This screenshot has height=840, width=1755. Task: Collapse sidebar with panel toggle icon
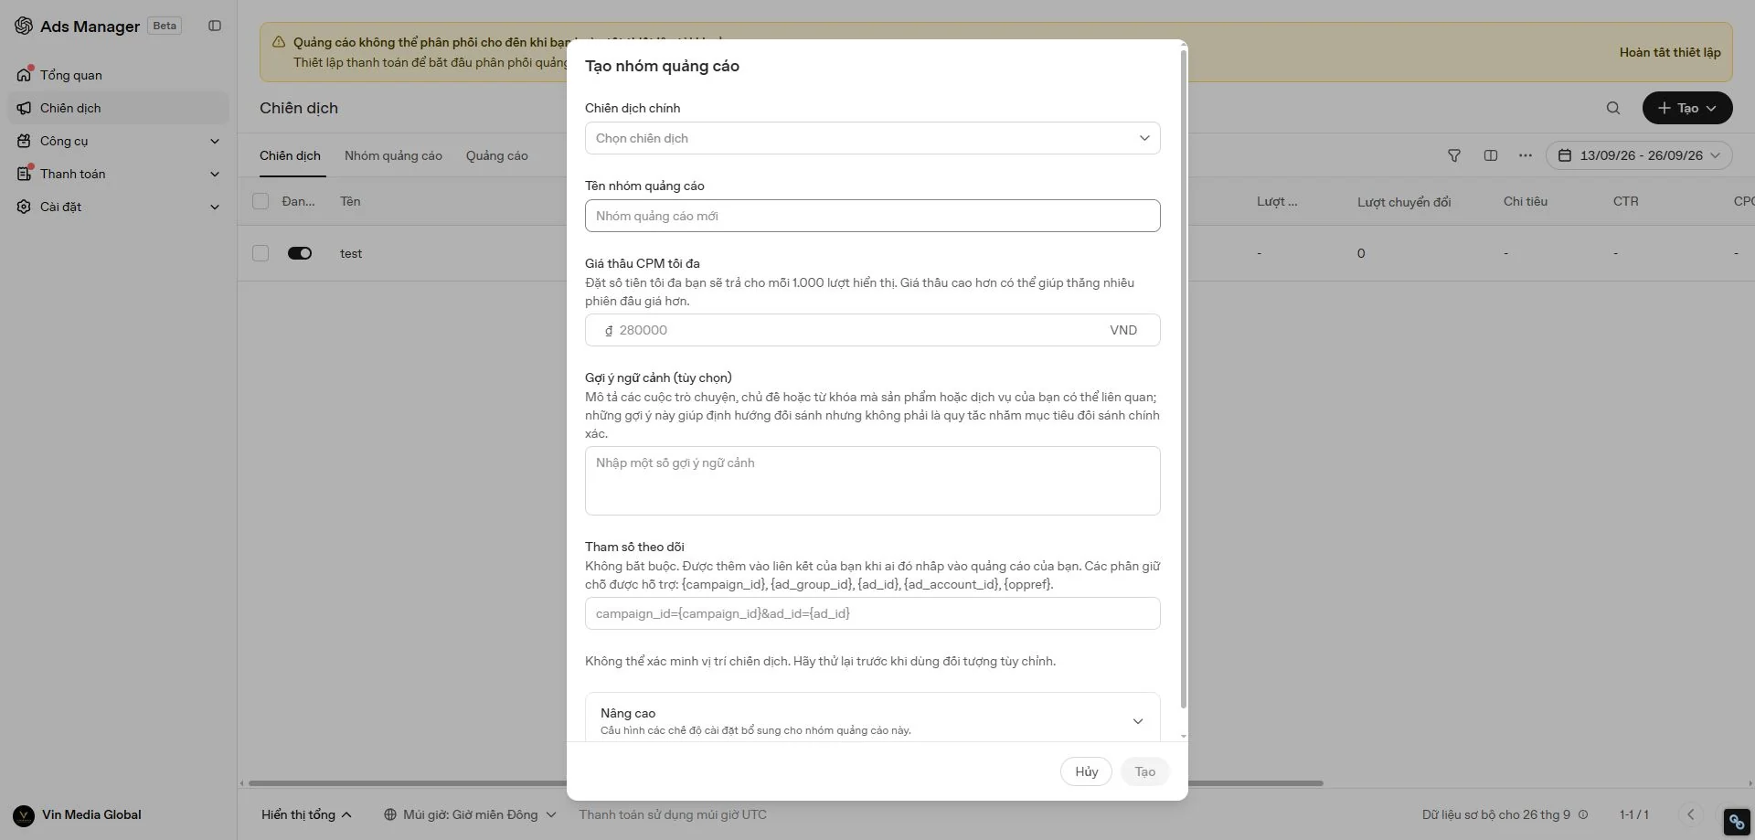(x=215, y=26)
